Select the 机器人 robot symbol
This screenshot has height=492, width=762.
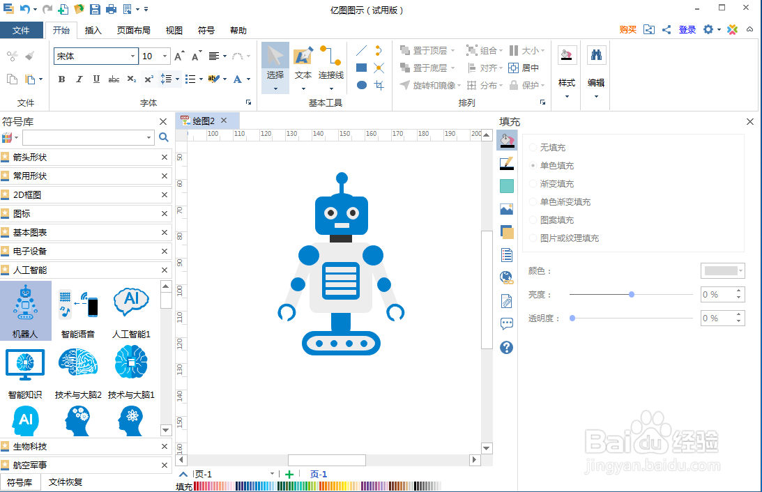tap(25, 311)
